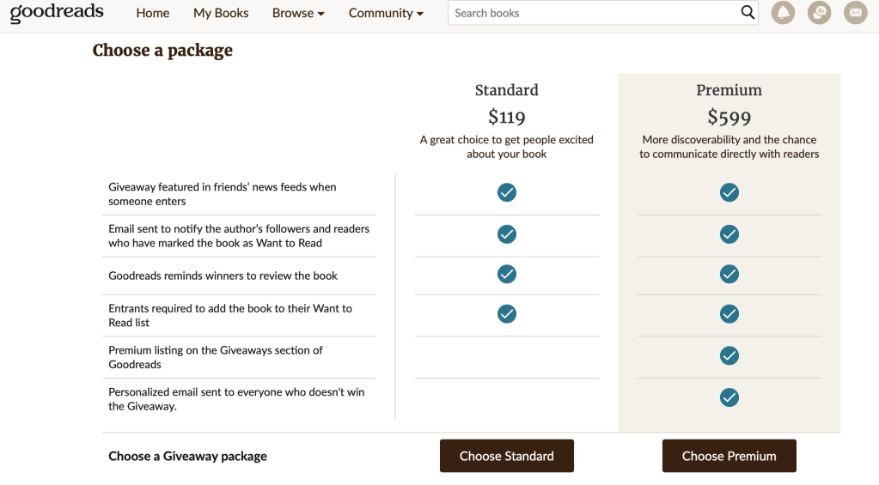Expand the Community dropdown menu
The width and height of the screenshot is (879, 485).
pyautogui.click(x=386, y=13)
